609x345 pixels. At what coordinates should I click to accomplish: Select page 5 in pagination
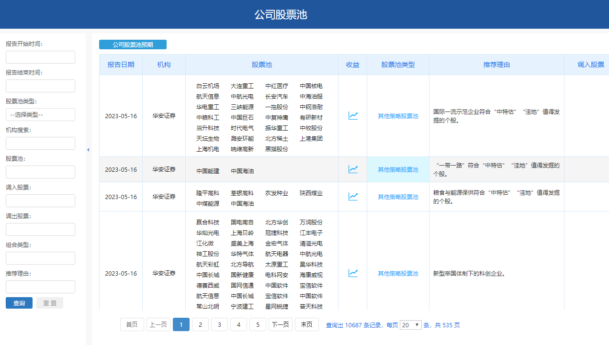click(258, 324)
